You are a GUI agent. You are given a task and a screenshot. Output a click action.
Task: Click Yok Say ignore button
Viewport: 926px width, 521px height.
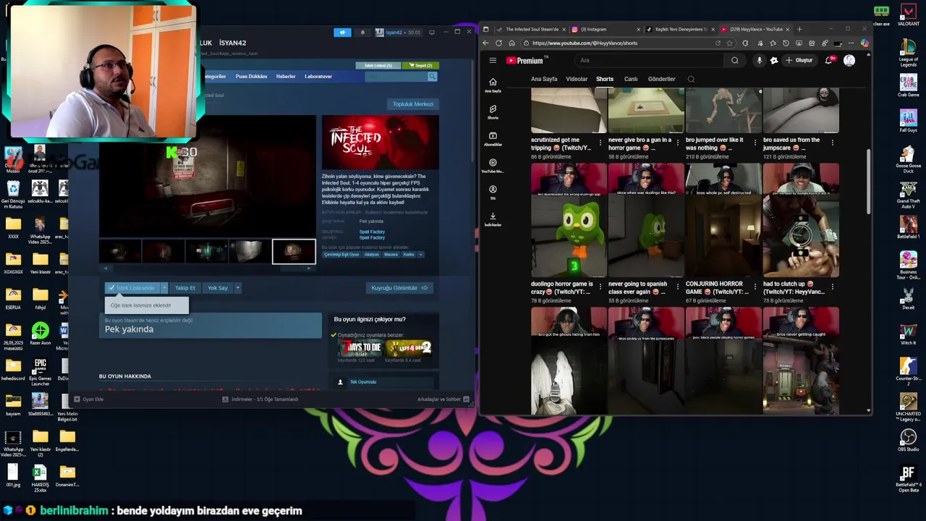218,288
